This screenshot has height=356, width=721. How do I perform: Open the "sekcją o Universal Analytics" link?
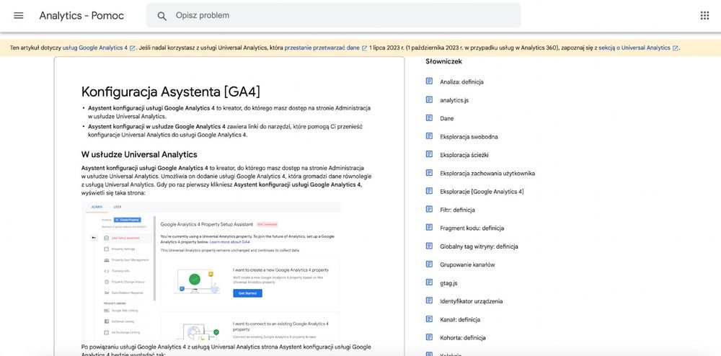634,48
